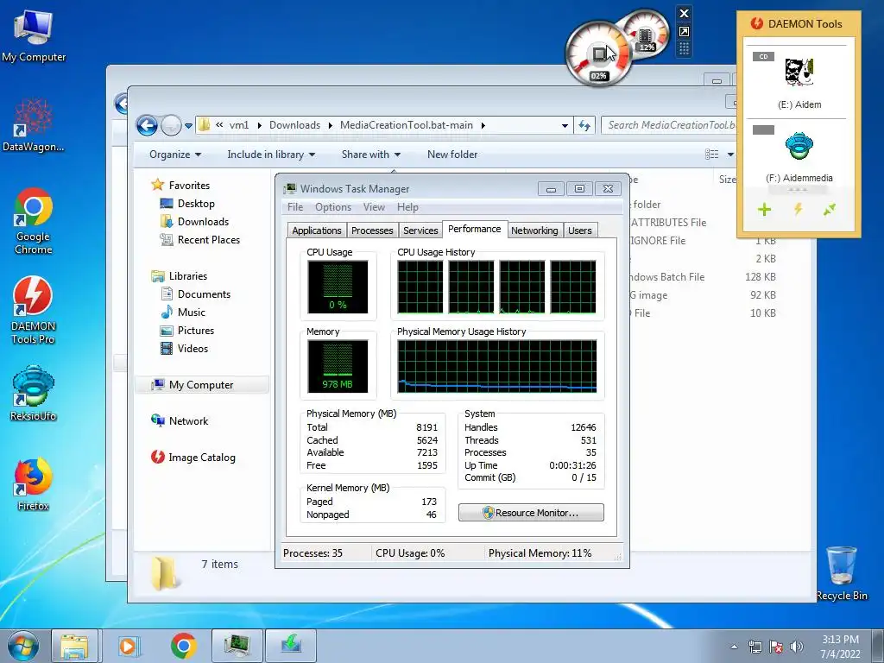The height and width of the screenshot is (663, 884).
Task: Open Task Manager File menu
Action: pos(295,207)
